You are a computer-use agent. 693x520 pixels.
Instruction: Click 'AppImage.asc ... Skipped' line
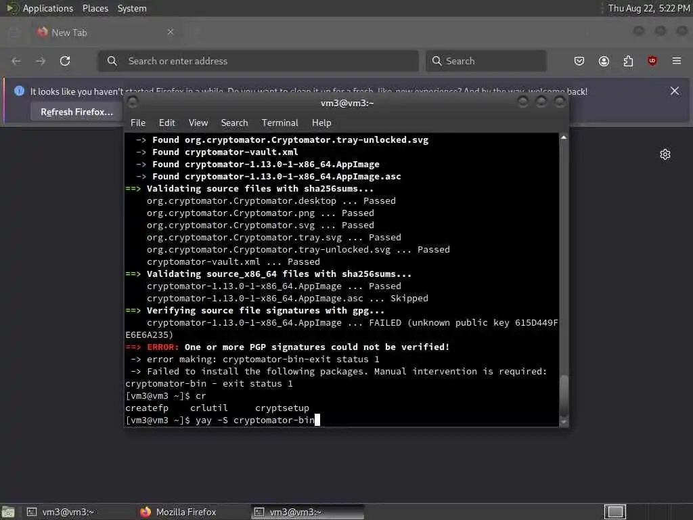coord(287,299)
